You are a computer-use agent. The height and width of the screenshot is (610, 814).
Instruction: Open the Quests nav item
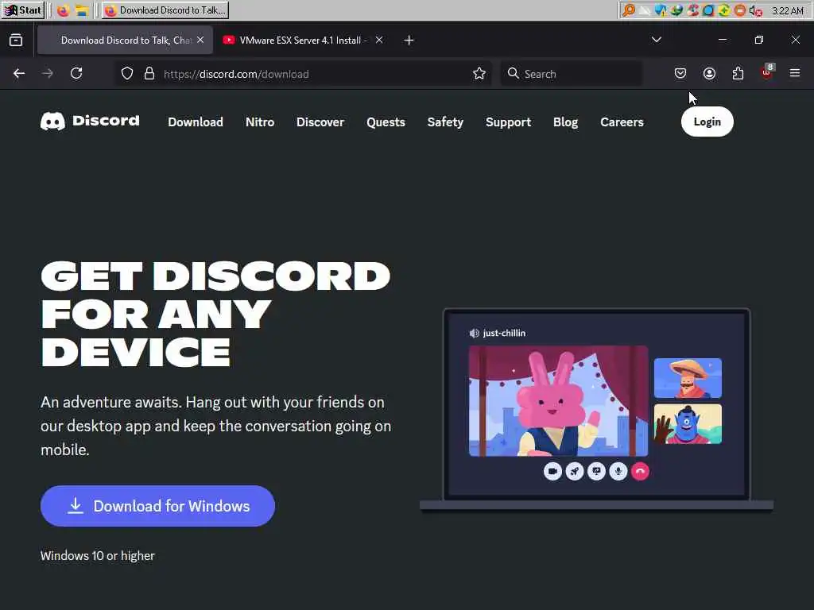click(386, 122)
